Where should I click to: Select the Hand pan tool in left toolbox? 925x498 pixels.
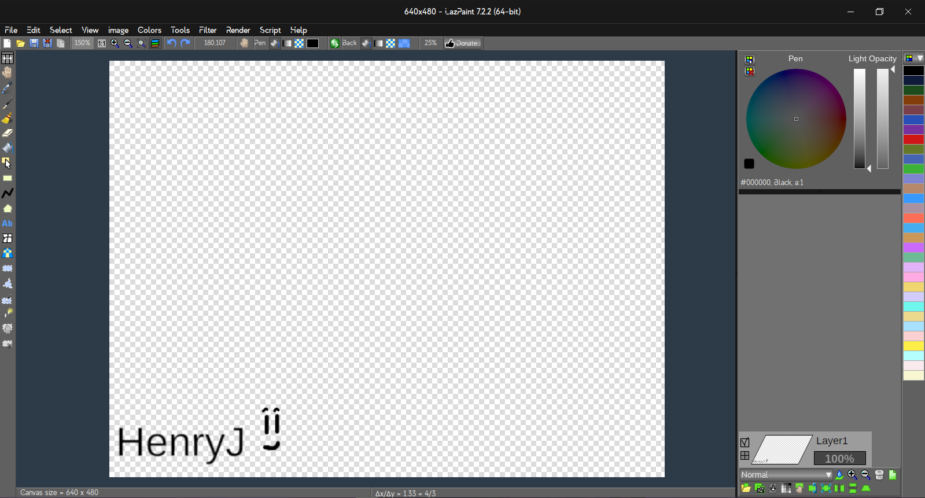point(8,72)
